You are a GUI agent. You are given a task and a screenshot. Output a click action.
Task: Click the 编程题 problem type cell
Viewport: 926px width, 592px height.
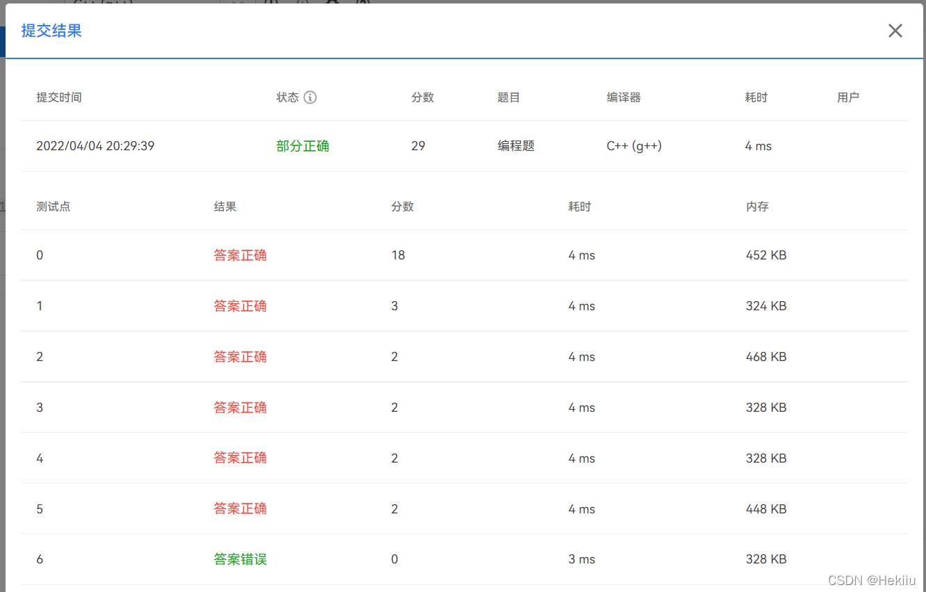pyautogui.click(x=516, y=146)
